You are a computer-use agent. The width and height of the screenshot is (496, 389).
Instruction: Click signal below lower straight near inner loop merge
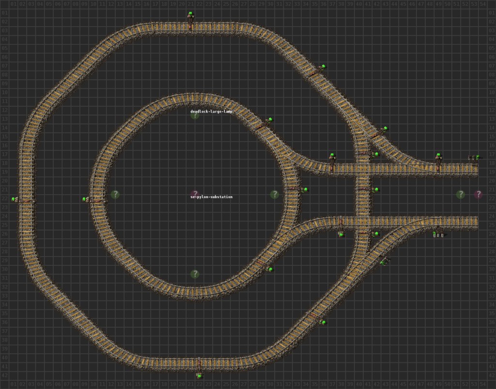click(x=341, y=234)
